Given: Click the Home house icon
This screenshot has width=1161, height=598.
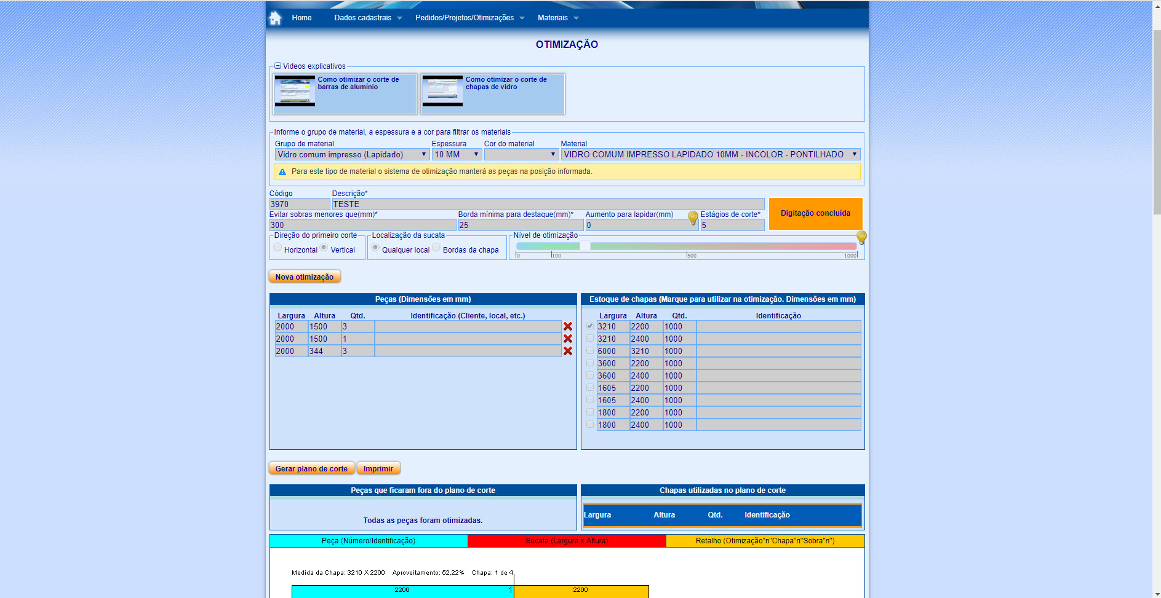Looking at the screenshot, I should click(x=275, y=18).
